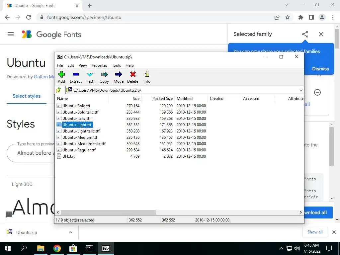340x255 pixels.
Task: Open Chrome three-dot menu
Action: tap(333, 17)
